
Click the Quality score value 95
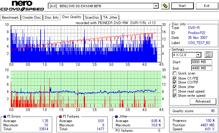tap(213, 111)
